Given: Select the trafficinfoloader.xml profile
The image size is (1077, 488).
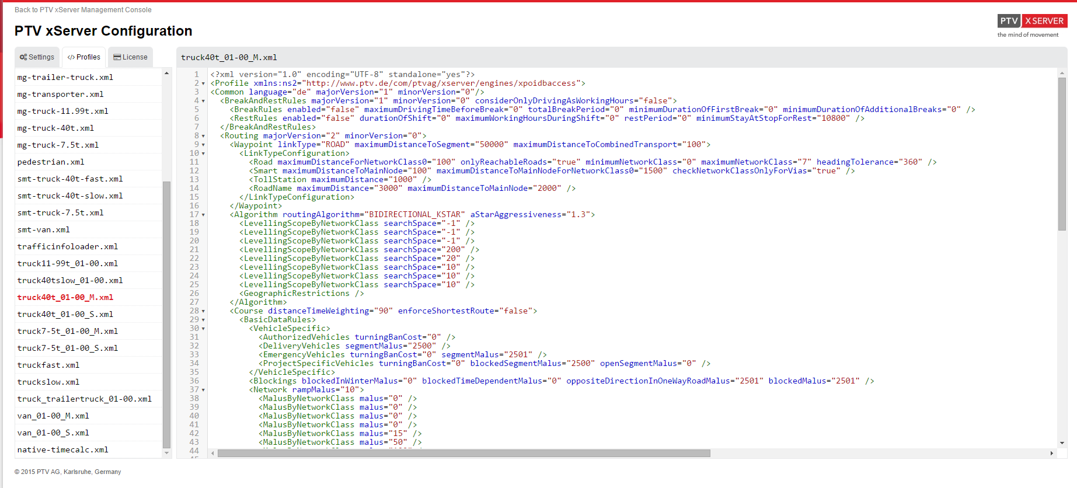Looking at the screenshot, I should (68, 246).
